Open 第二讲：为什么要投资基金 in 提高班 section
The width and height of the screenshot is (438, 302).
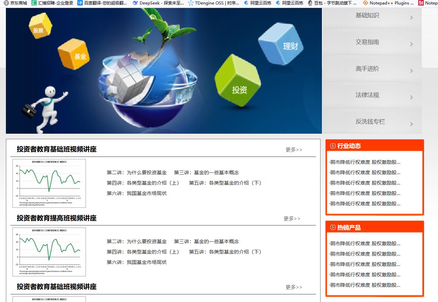[x=137, y=241]
